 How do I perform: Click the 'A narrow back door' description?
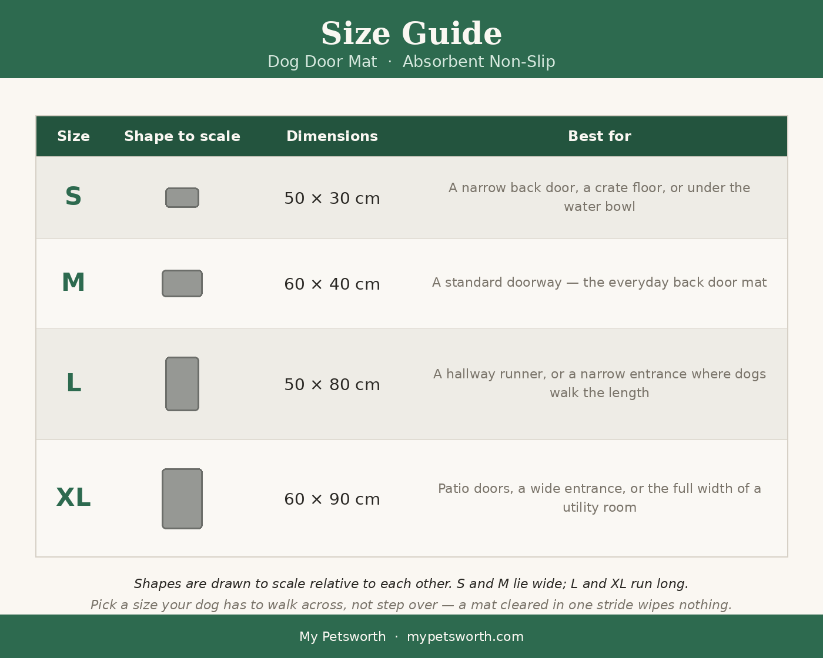pyautogui.click(x=600, y=197)
